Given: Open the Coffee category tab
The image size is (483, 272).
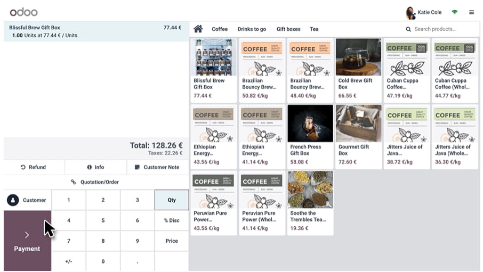Looking at the screenshot, I should click(x=220, y=29).
